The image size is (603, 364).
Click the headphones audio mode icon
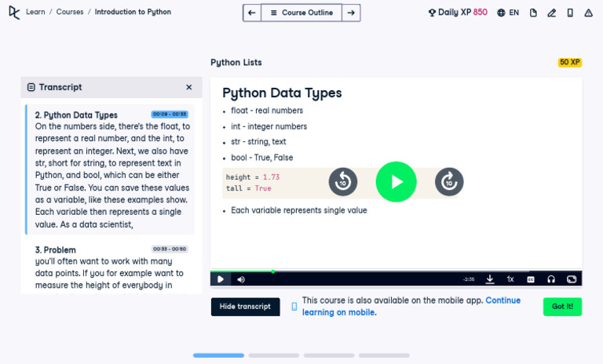click(551, 279)
